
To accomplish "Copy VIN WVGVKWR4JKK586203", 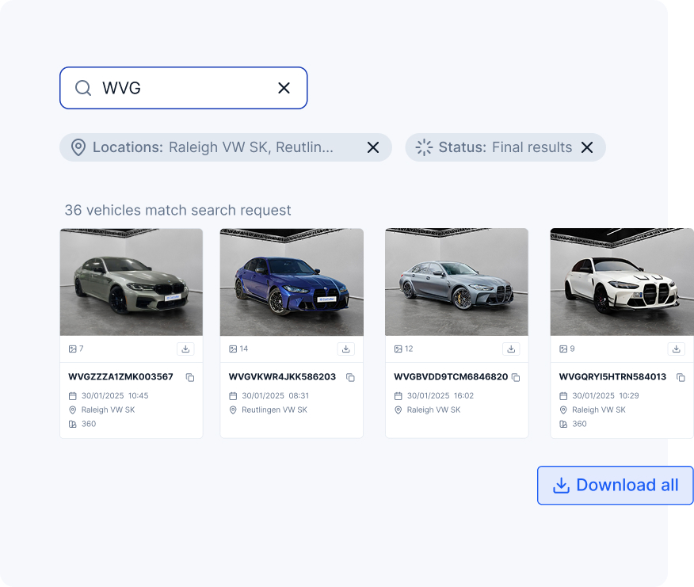I will point(350,378).
